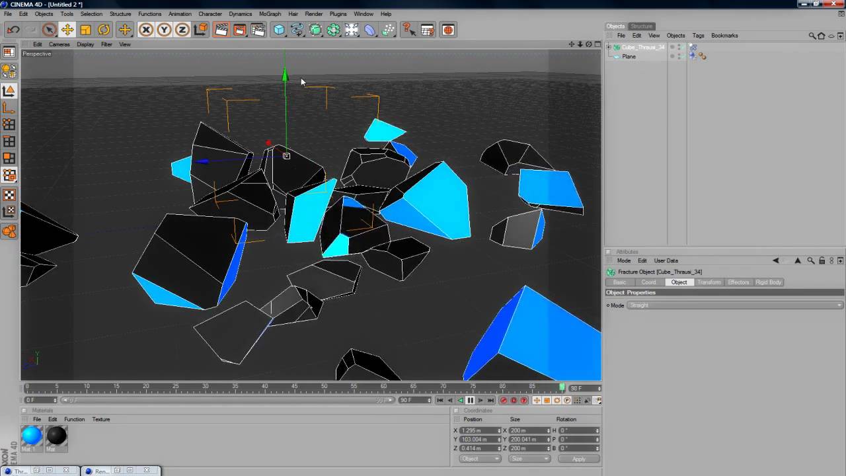
Task: Click the start frame 0 F stepper
Action: coord(55,400)
